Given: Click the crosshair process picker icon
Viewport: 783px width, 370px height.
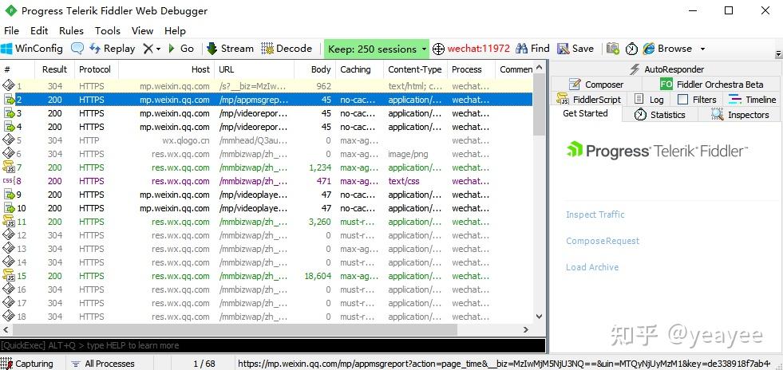Looking at the screenshot, I should tap(438, 49).
